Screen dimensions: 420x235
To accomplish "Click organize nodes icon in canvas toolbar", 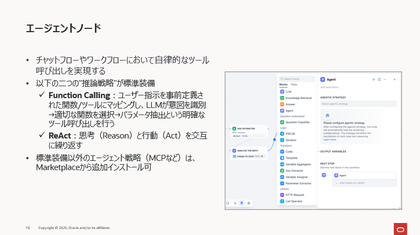I will pyautogui.click(x=249, y=203).
